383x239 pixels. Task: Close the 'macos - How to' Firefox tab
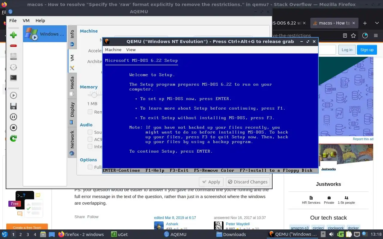tap(354, 23)
